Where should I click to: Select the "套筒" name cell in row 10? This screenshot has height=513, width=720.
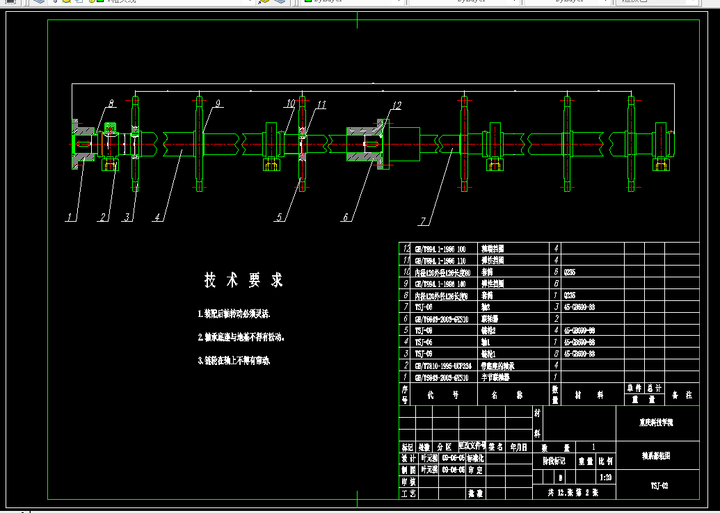tap(487, 272)
